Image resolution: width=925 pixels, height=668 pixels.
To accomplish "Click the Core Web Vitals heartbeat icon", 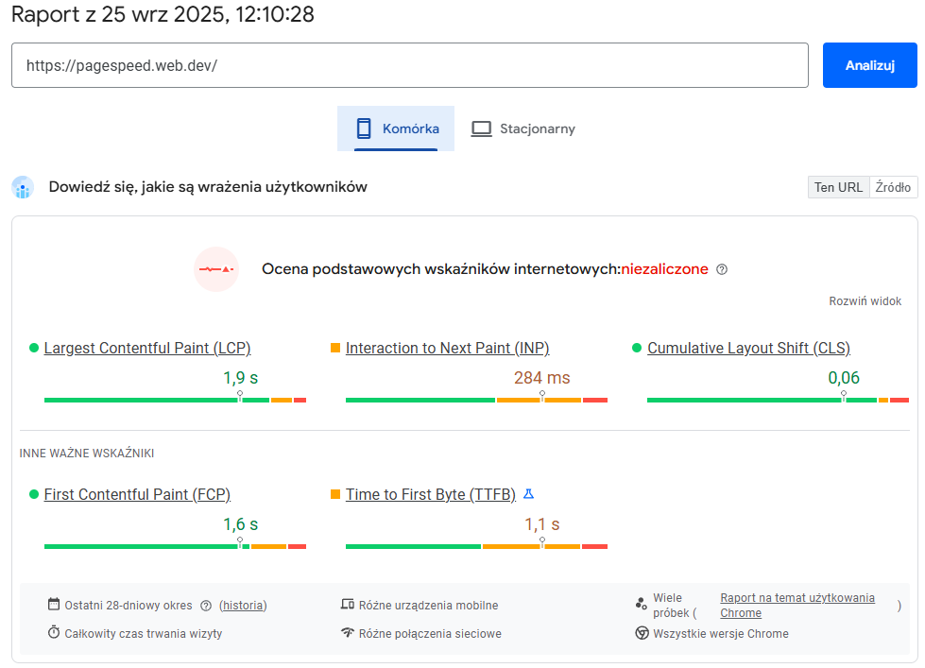I will point(216,268).
